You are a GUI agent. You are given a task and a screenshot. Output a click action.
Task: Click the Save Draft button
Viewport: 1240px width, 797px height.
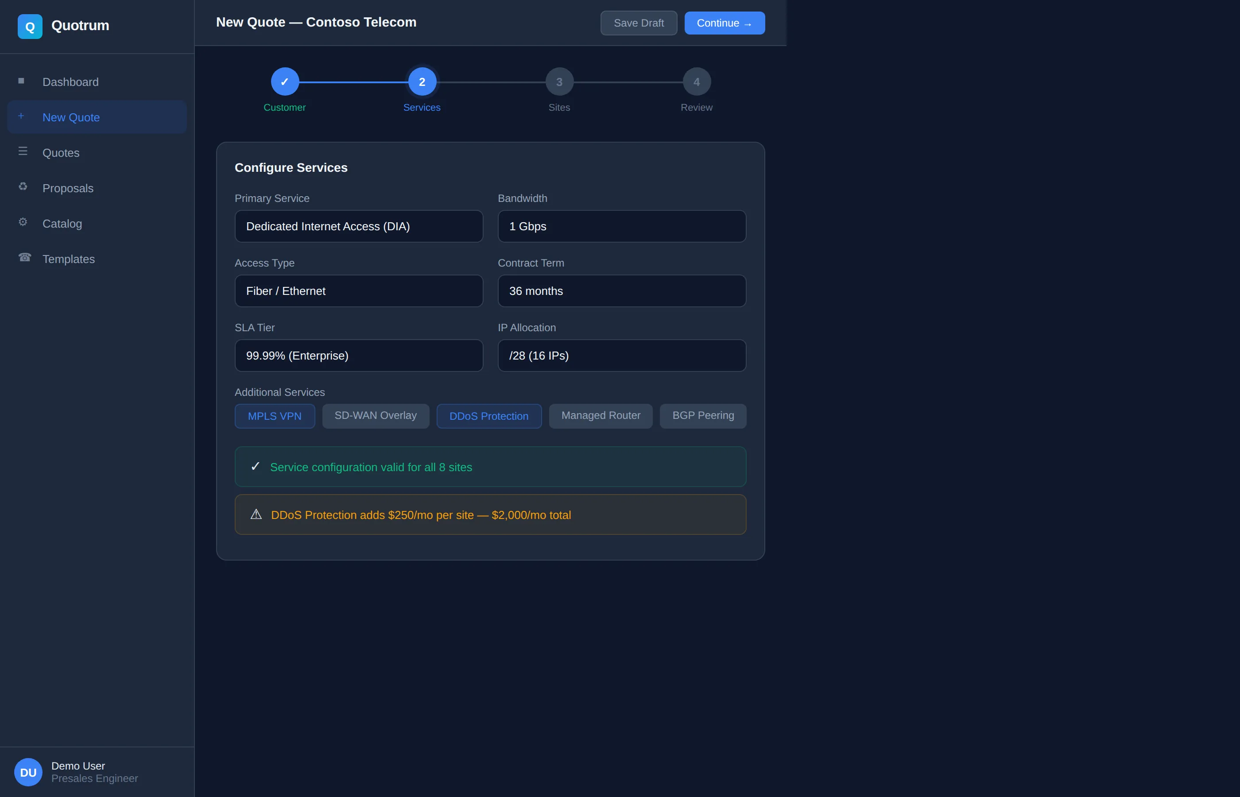point(638,23)
